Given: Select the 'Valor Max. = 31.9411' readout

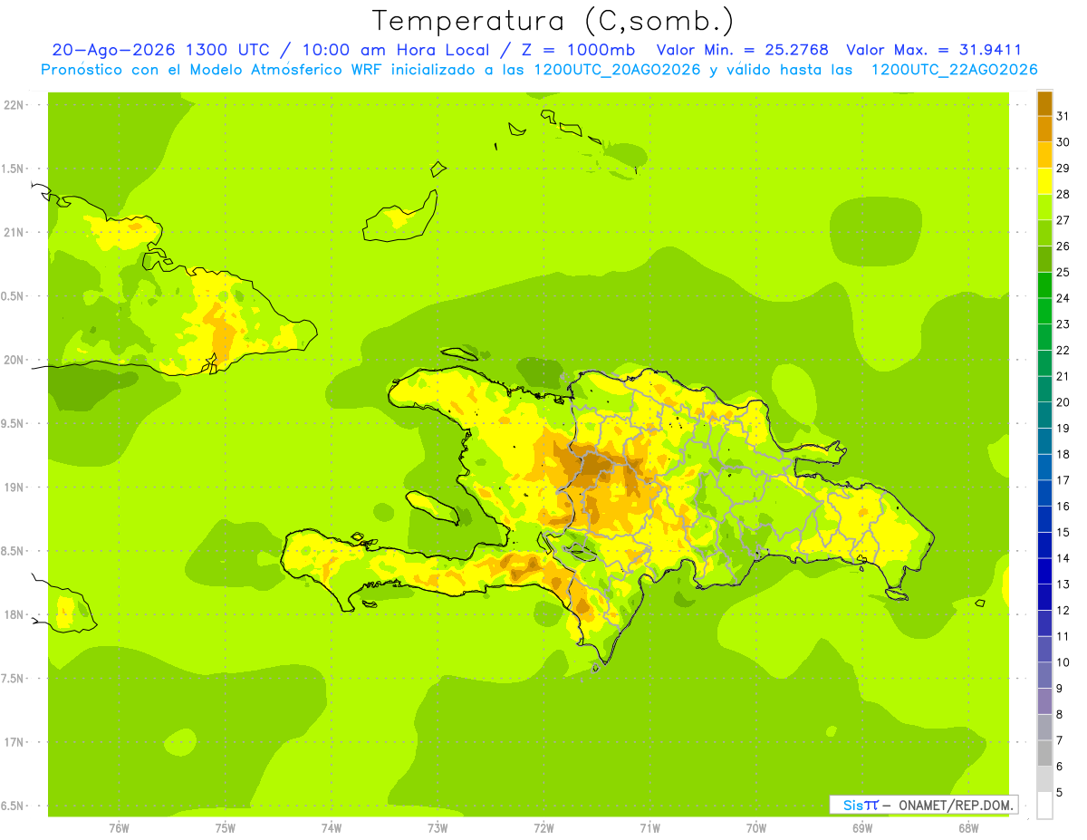Looking at the screenshot, I should [934, 50].
